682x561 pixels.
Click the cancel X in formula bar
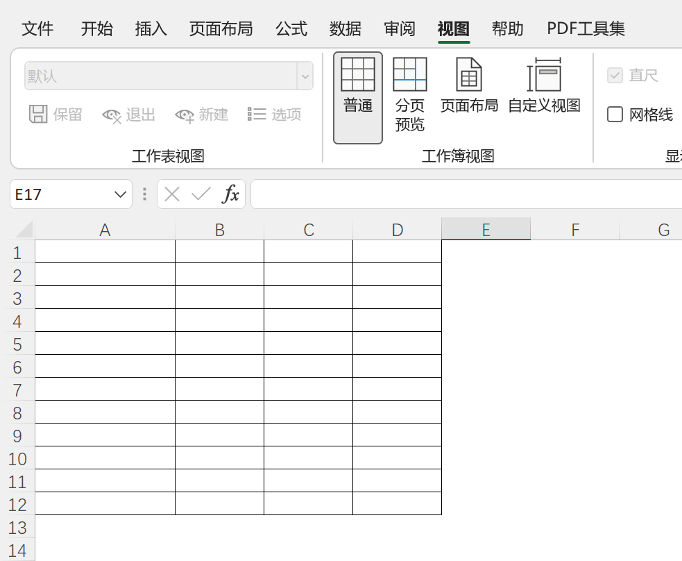(x=172, y=194)
